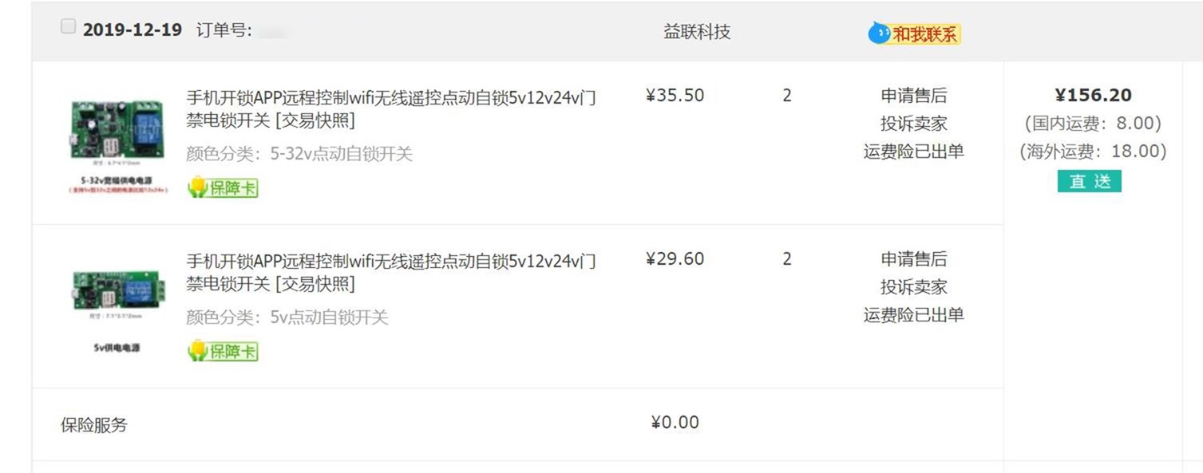Click 申请售后 for the 5-32v item

coord(913,97)
